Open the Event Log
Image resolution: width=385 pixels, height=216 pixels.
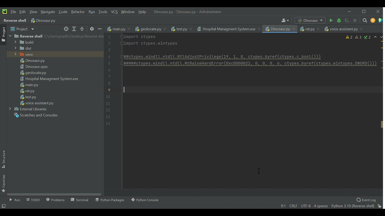[x=366, y=200]
